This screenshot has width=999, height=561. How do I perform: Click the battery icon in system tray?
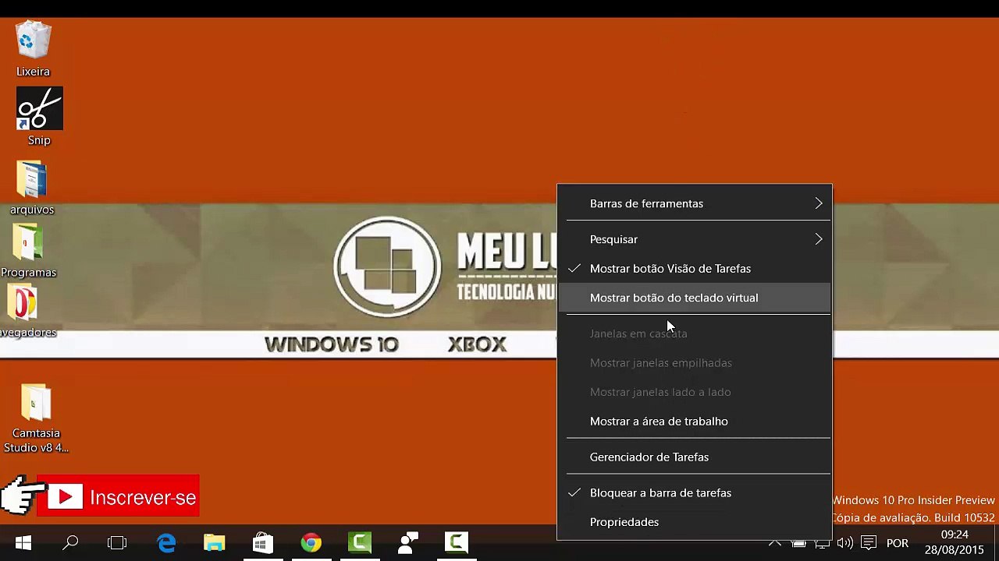click(798, 543)
